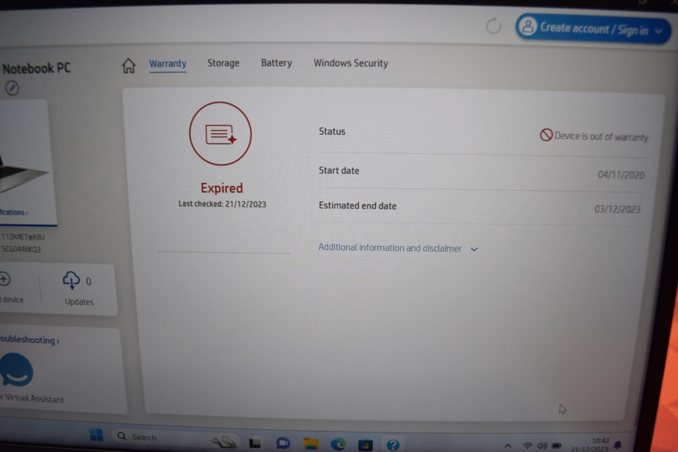The width and height of the screenshot is (678, 452).
Task: Launch Microsoft Edge from the taskbar
Action: tap(338, 444)
